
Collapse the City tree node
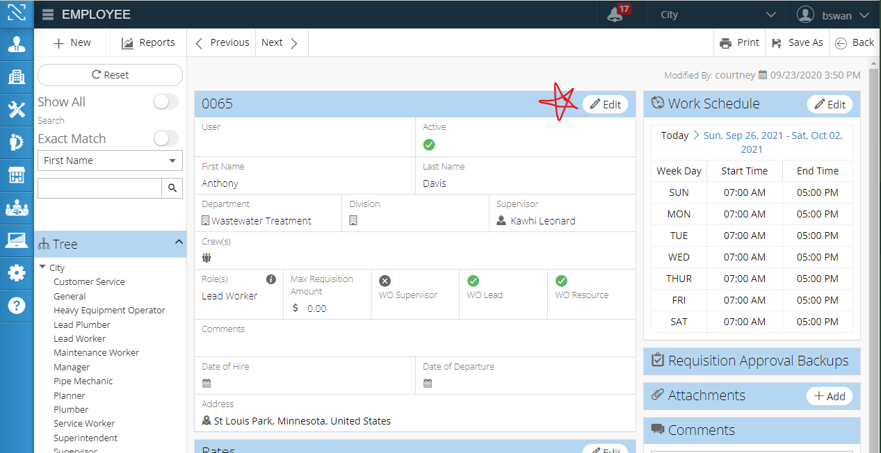coord(43,267)
